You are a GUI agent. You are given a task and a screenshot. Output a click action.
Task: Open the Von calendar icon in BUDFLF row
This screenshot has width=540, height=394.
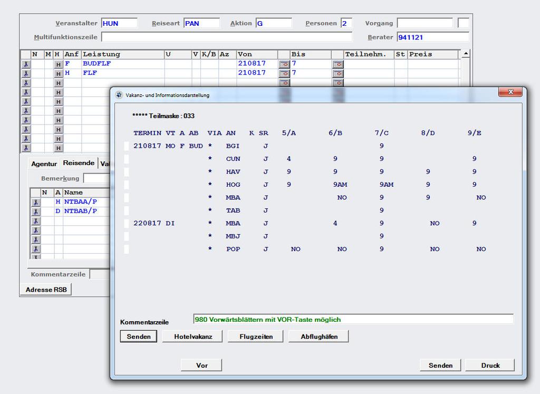coord(284,64)
